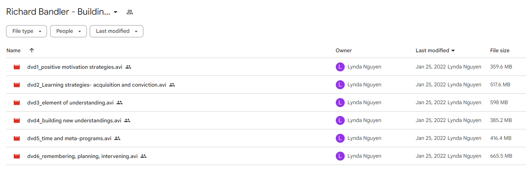
Task: Toggle the sort direction arrow next to Name
Action: tap(32, 50)
